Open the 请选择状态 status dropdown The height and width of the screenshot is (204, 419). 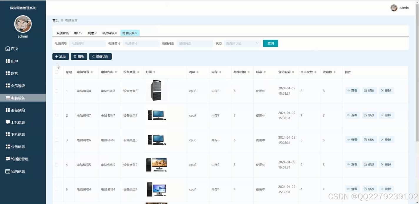pos(242,43)
